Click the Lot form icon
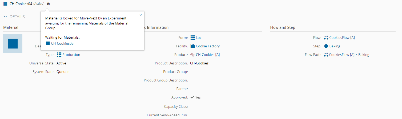 click(193, 38)
